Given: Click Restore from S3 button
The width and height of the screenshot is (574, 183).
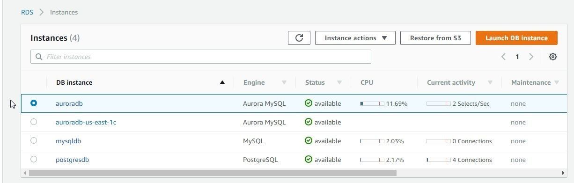Looking at the screenshot, I should 435,38.
